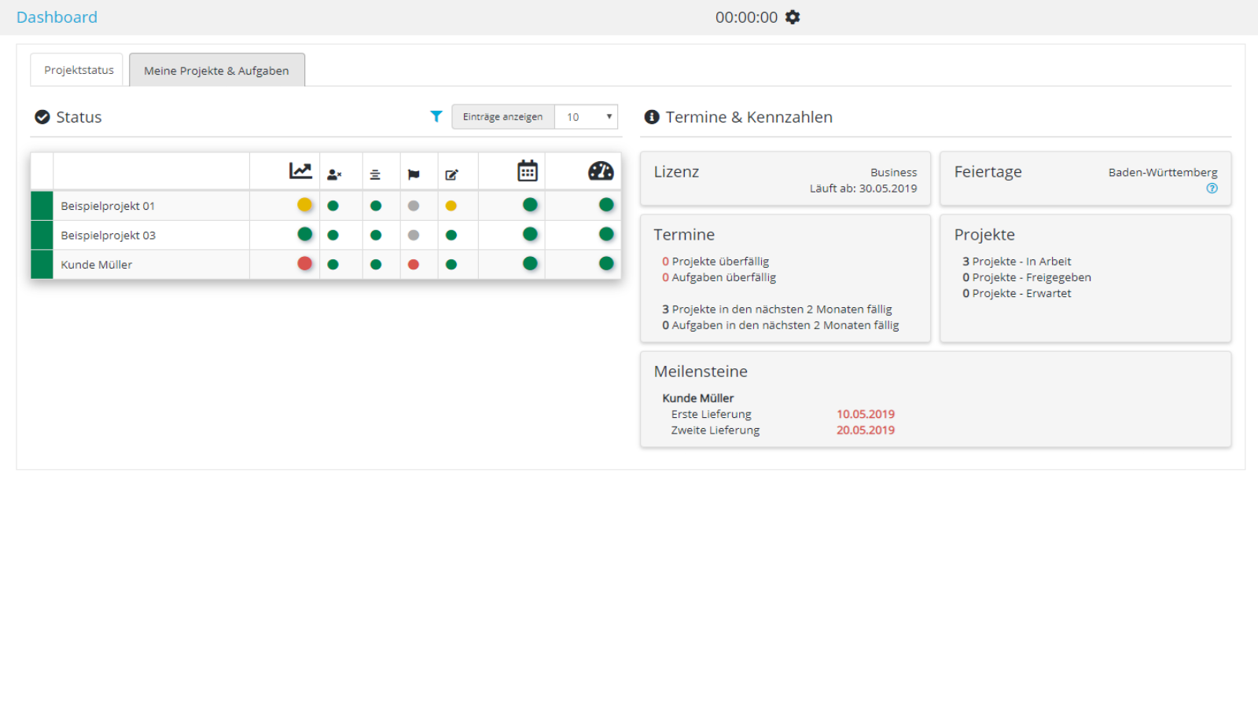Open the entries count dropdown showing 10
Screen dimensions: 1258x707
587,117
